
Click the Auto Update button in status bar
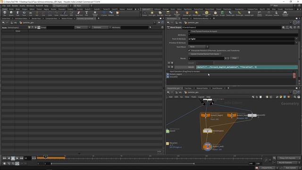pyautogui.click(x=291, y=168)
